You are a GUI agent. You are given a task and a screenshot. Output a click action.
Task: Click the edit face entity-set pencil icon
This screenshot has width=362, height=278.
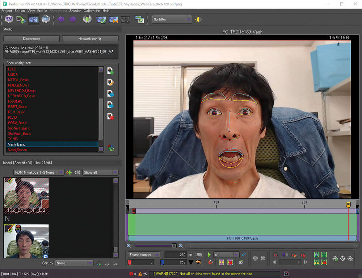tap(110, 82)
